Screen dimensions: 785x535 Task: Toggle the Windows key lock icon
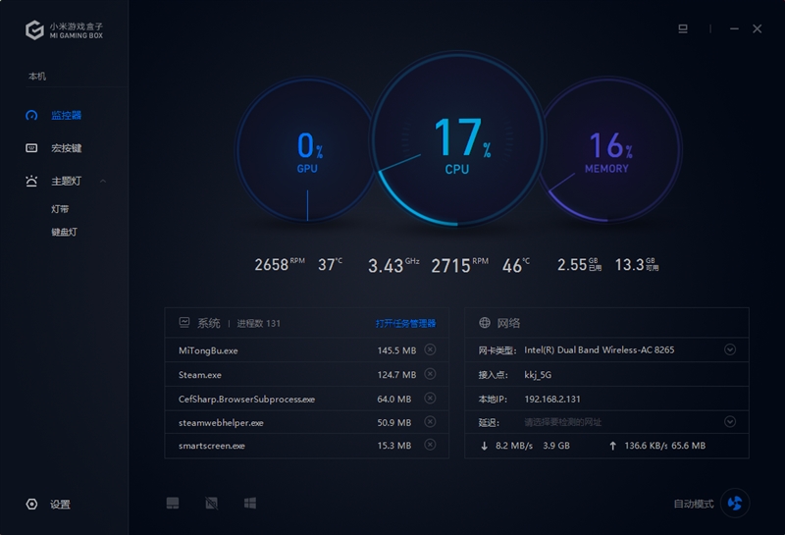click(x=250, y=503)
